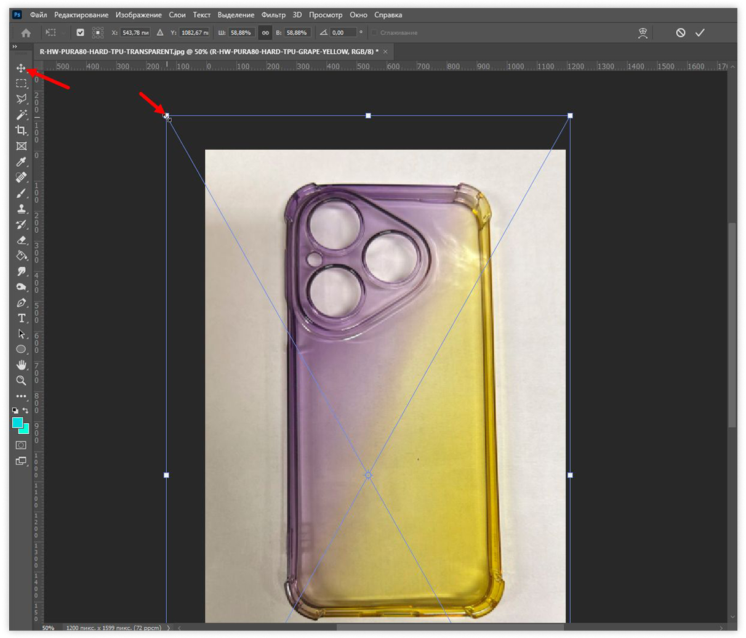
Task: Choose the Eyedropper tool
Action: (x=21, y=163)
